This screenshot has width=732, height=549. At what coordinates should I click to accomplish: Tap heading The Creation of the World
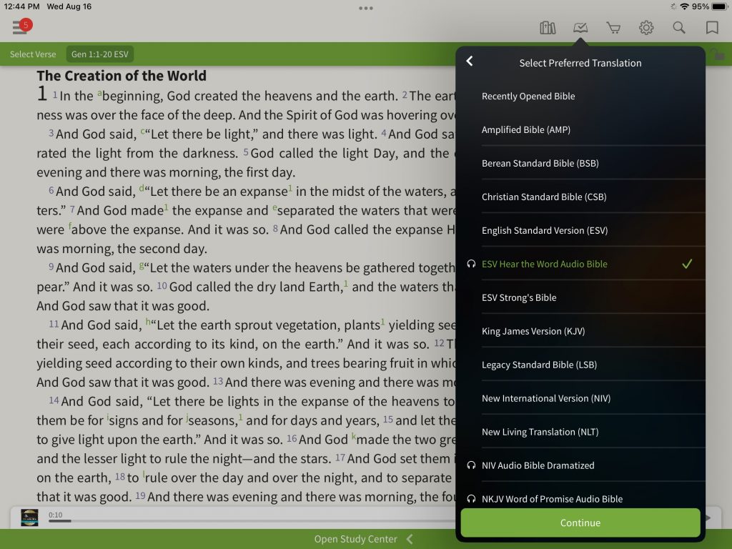(x=122, y=76)
